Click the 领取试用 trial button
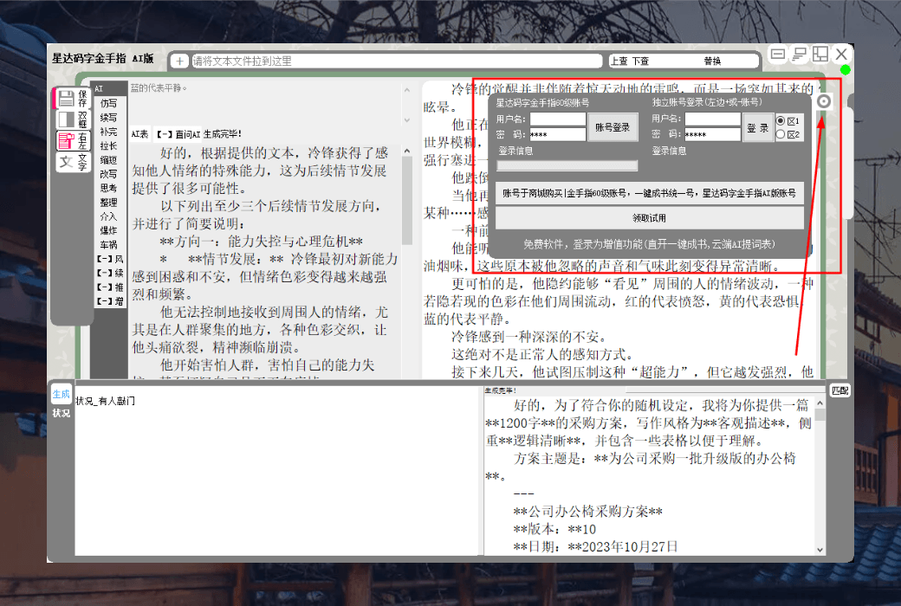This screenshot has width=901, height=606. (x=649, y=218)
